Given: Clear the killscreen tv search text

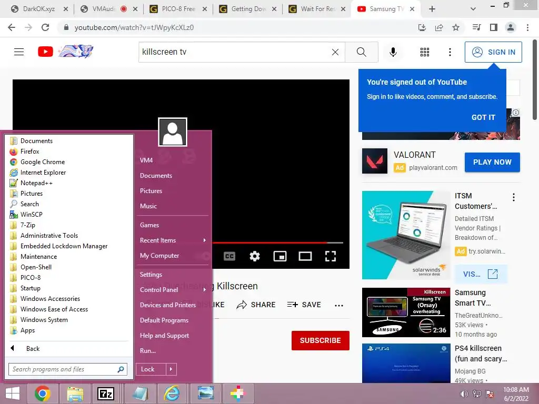Looking at the screenshot, I should coord(335,52).
